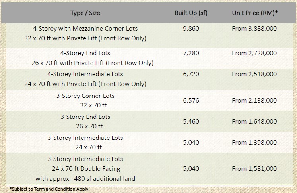
Task: Click the 6,576 built up value
Action: tap(191, 101)
